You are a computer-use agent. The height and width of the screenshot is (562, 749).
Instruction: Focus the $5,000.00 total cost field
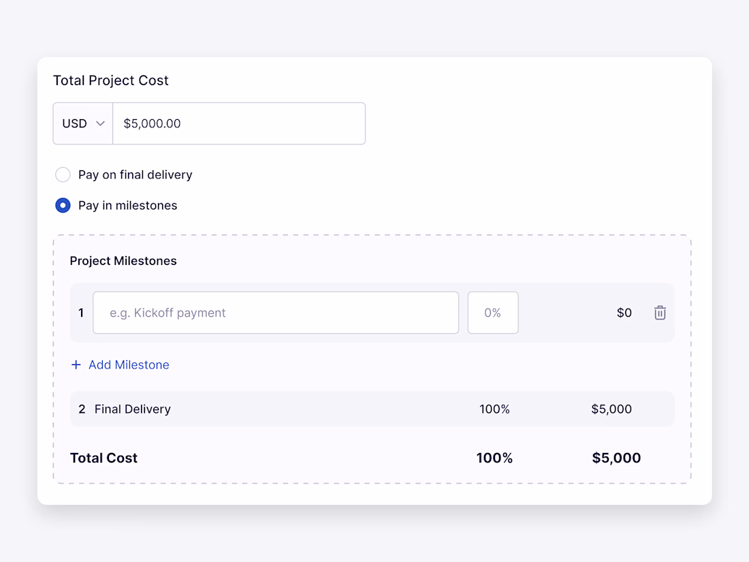[x=238, y=123]
